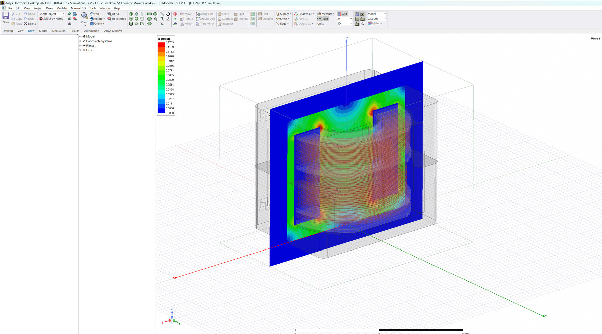This screenshot has height=334, width=602.
Task: Switch to the Simulation ribbon tab
Action: [x=59, y=31]
